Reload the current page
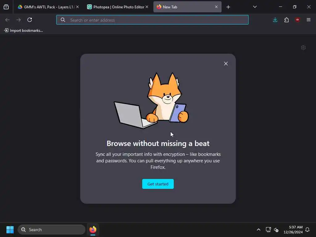This screenshot has height=237, width=316. 30,20
